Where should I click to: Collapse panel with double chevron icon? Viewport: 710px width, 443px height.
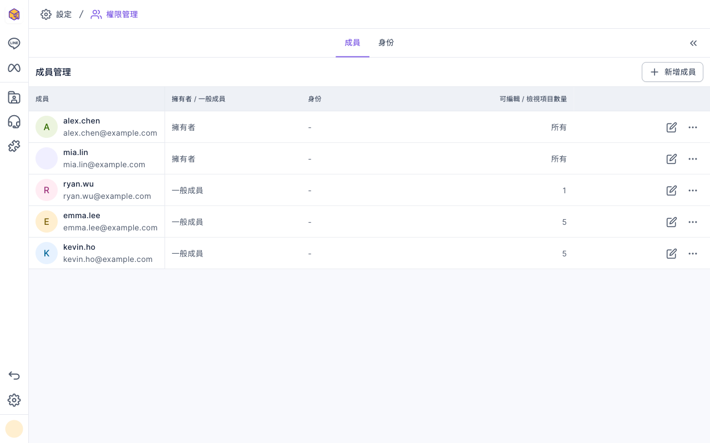click(693, 43)
